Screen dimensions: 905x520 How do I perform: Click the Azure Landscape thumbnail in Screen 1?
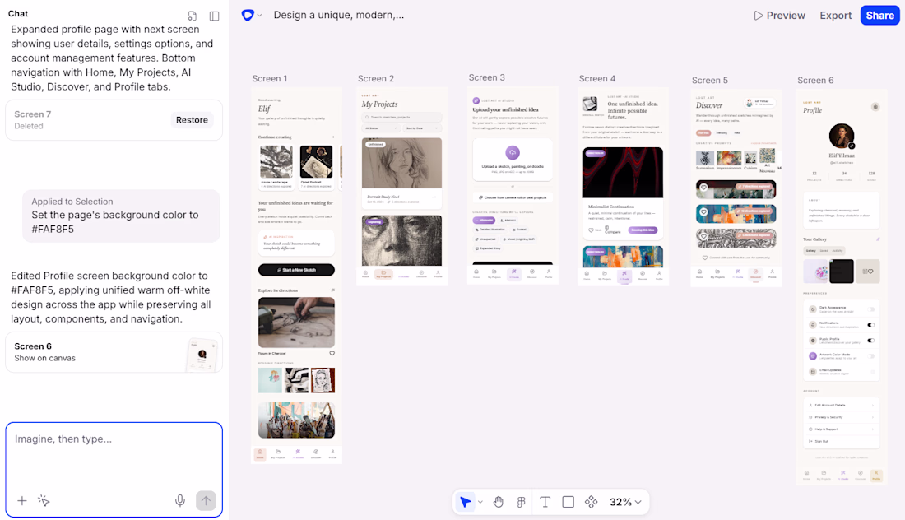[x=276, y=161]
